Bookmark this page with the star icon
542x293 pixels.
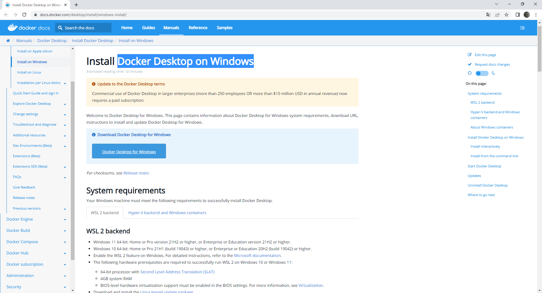pos(506,15)
